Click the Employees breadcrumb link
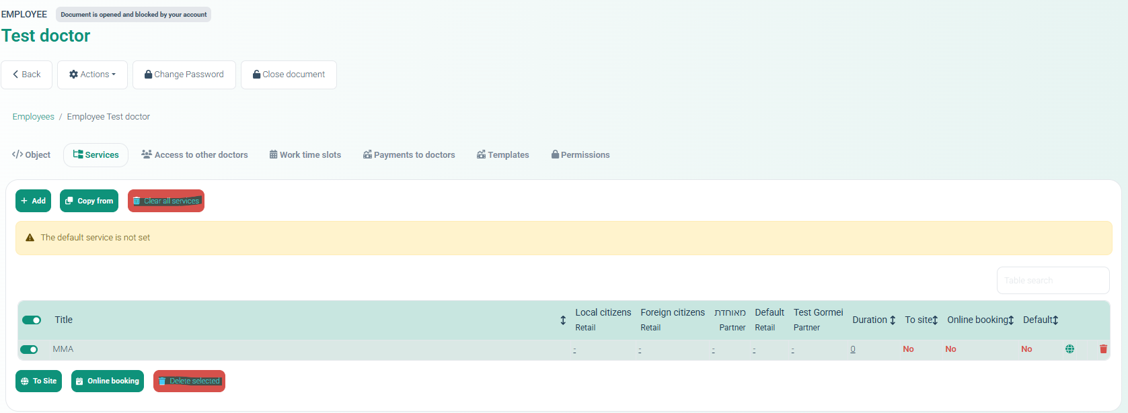The width and height of the screenshot is (1128, 413). 34,117
